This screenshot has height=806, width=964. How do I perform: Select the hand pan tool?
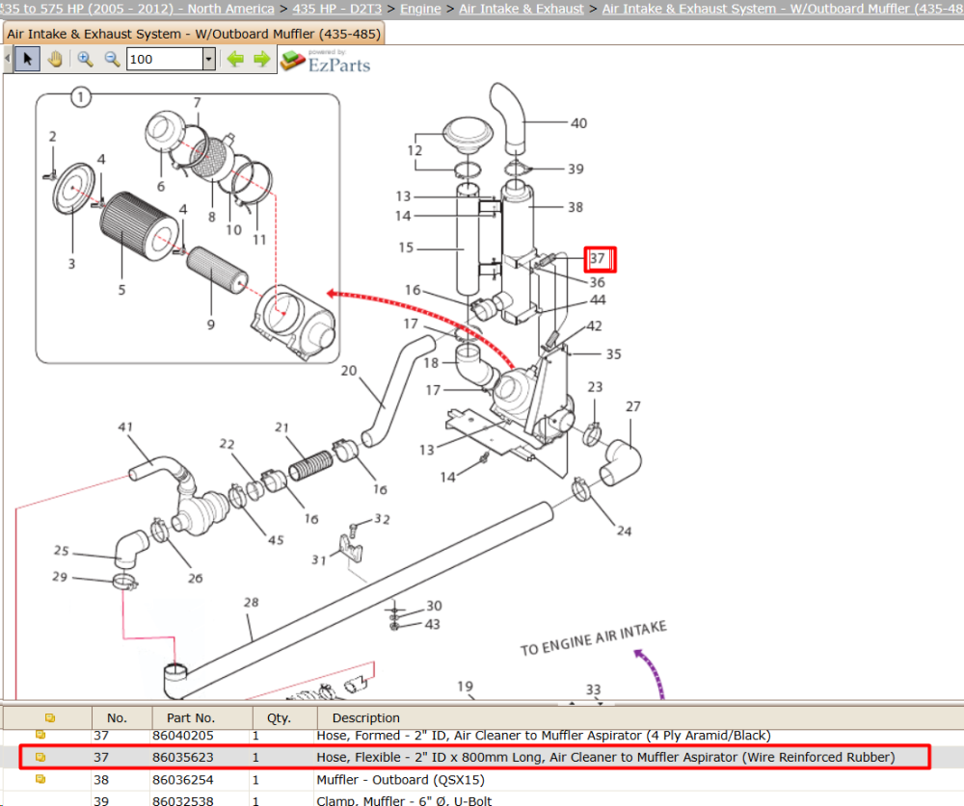tap(55, 59)
